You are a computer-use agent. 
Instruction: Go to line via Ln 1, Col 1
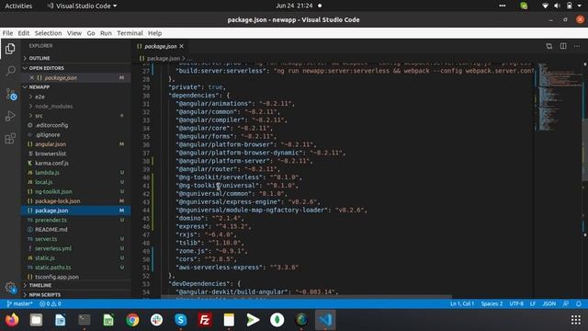(462, 303)
